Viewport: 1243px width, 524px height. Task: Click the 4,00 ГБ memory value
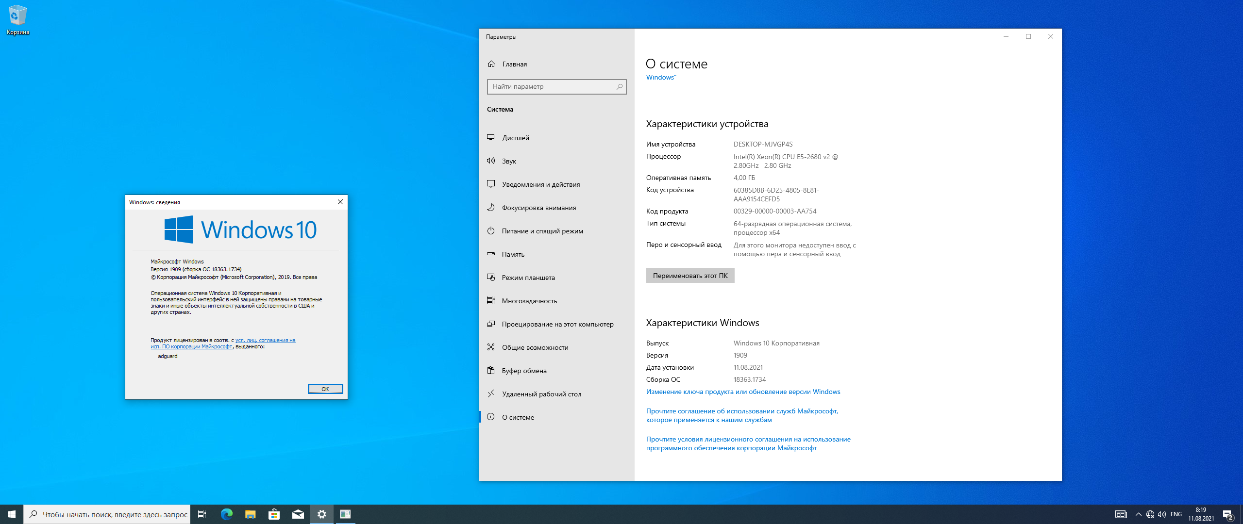(x=744, y=178)
